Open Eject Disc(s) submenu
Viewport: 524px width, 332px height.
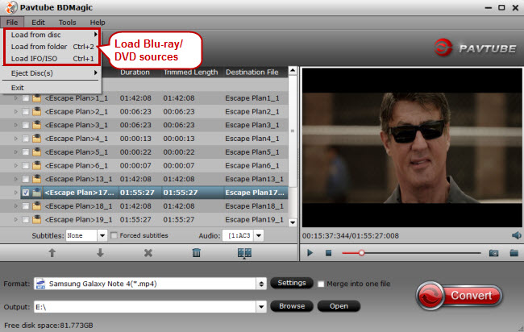click(52, 73)
